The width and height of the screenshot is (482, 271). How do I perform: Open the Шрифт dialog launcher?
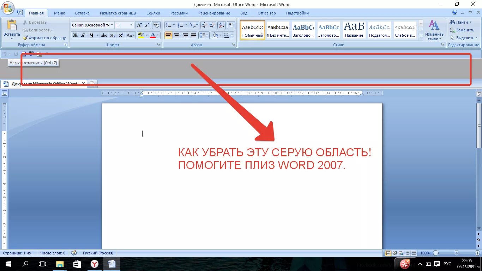(x=159, y=45)
